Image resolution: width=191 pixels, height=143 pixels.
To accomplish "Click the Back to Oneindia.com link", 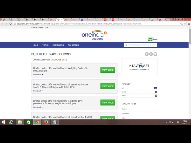I will coord(39,28).
